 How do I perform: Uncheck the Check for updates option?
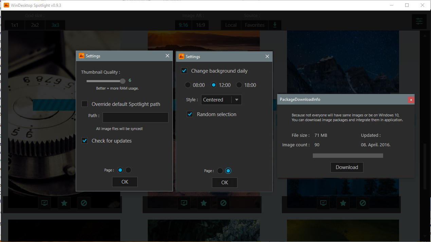tap(85, 141)
